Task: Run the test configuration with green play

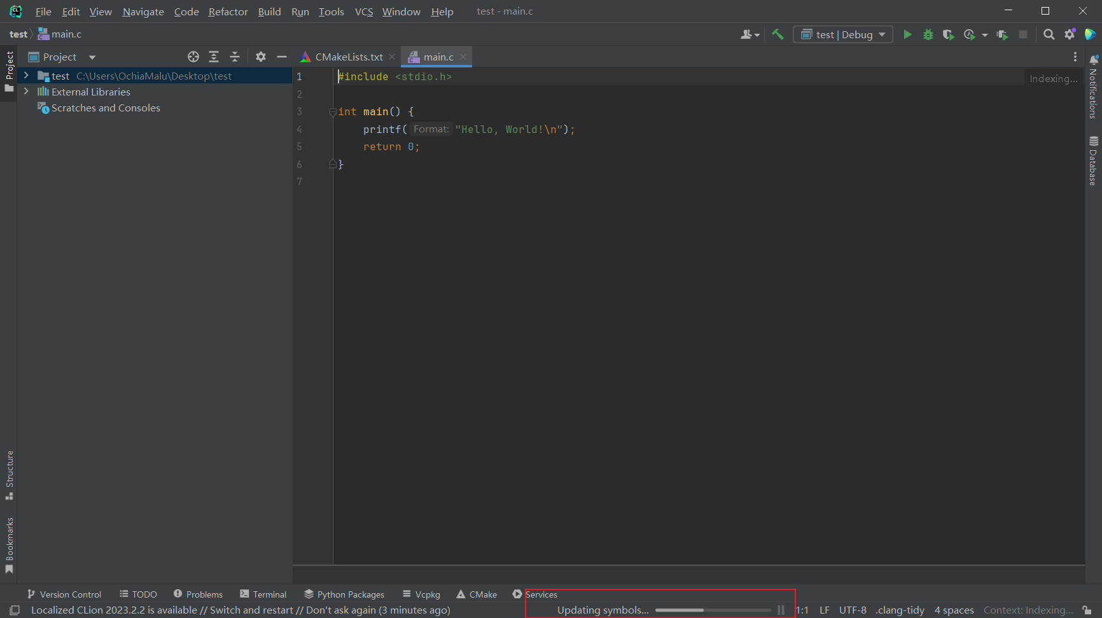Action: [907, 34]
